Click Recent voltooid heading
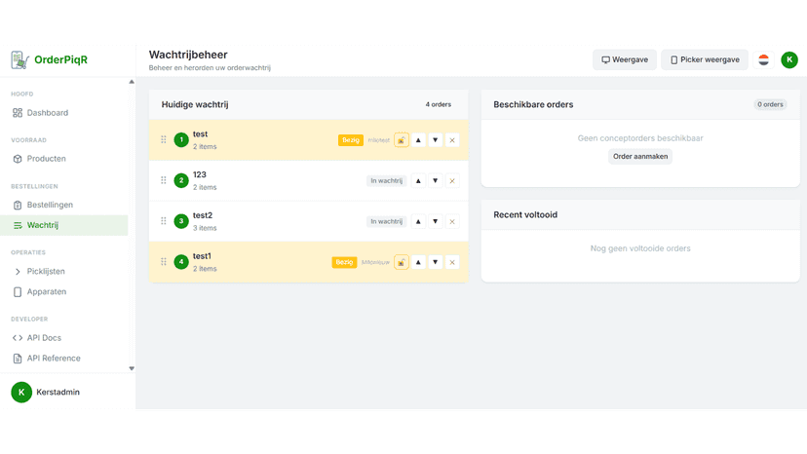The height and width of the screenshot is (454, 807). coord(525,214)
